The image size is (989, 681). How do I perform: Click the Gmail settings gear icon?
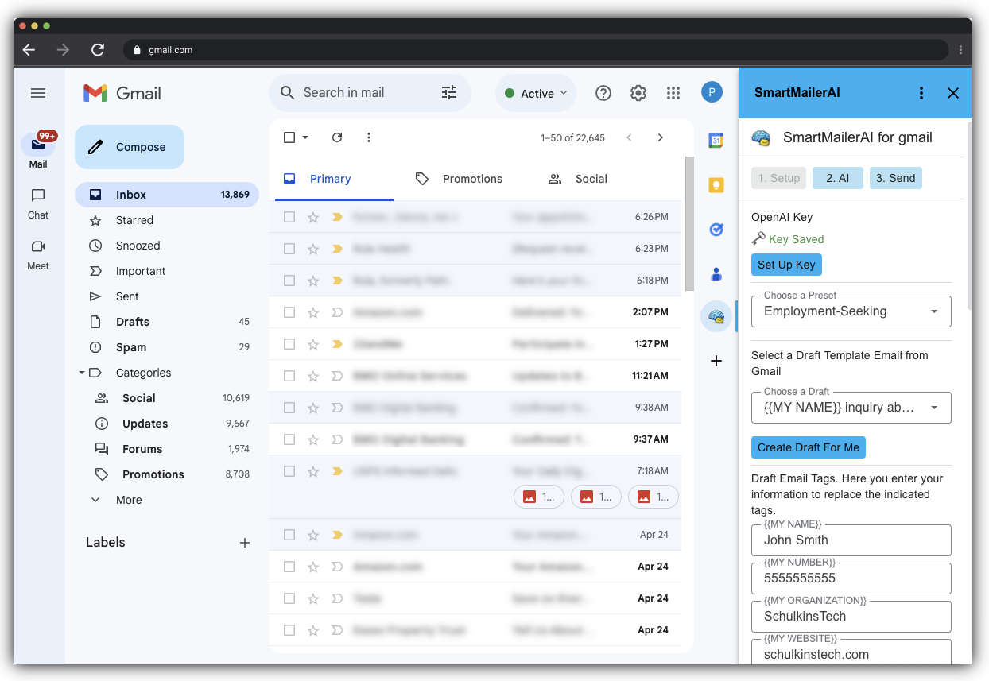(638, 93)
